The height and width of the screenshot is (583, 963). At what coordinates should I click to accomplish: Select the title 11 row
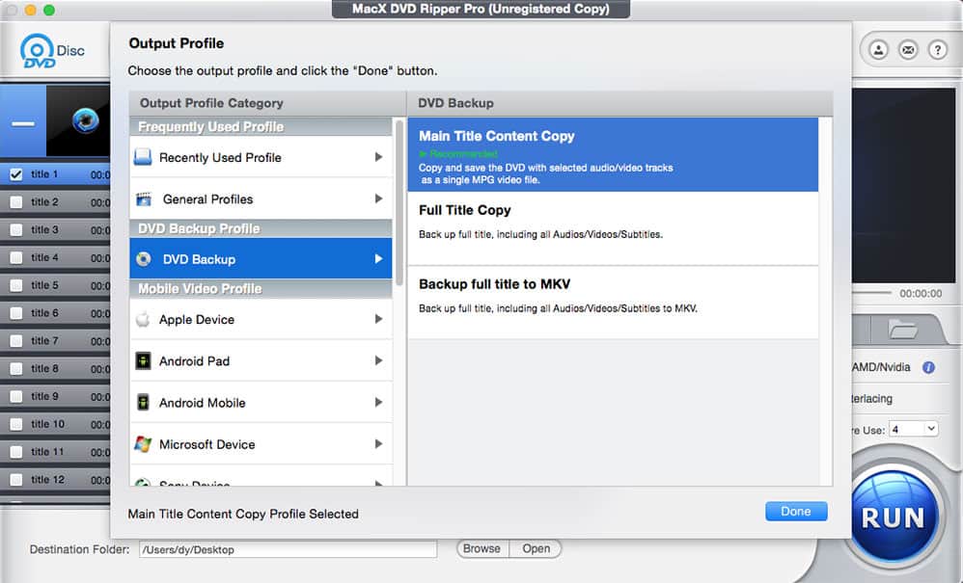pos(55,452)
